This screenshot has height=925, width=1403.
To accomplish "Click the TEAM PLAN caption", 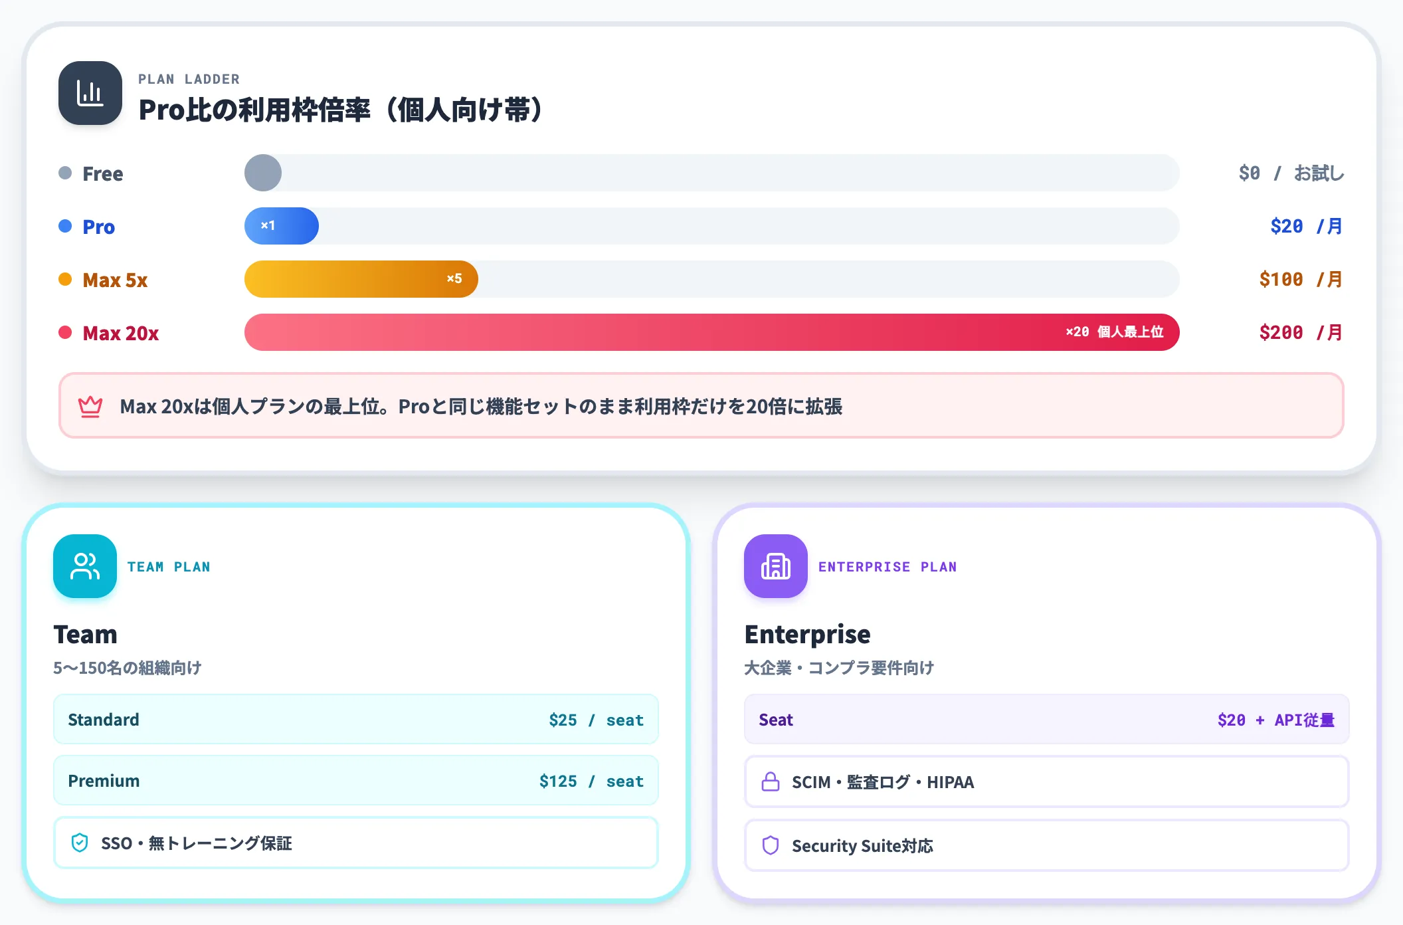I will pyautogui.click(x=169, y=567).
